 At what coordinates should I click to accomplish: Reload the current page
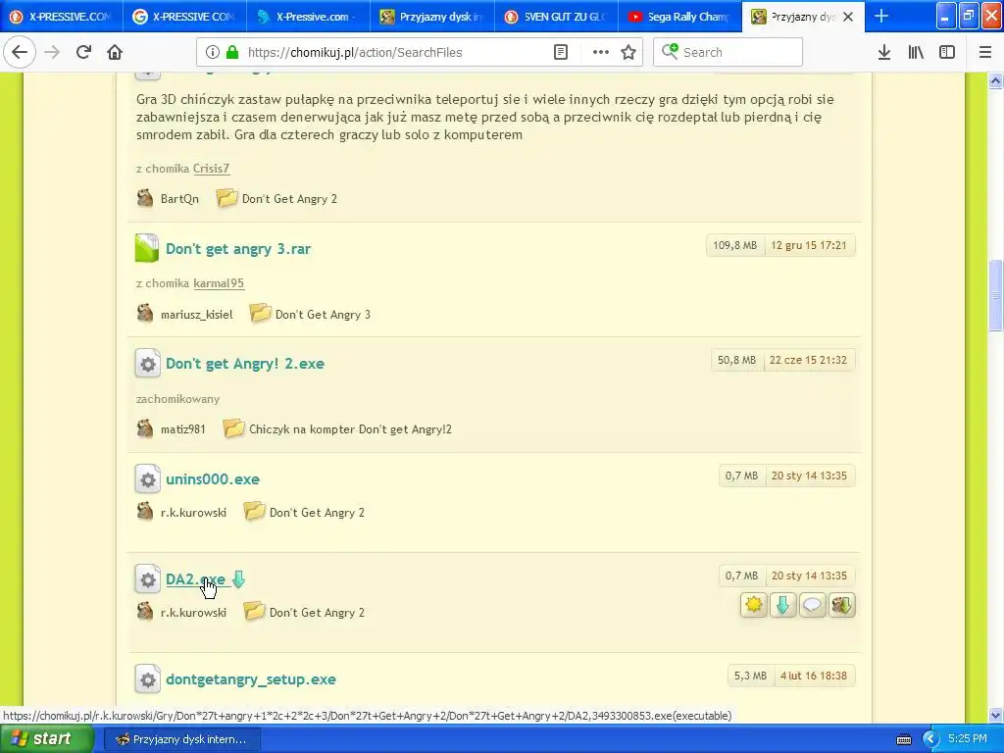pos(83,52)
